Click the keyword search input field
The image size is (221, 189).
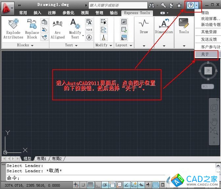(118, 5)
